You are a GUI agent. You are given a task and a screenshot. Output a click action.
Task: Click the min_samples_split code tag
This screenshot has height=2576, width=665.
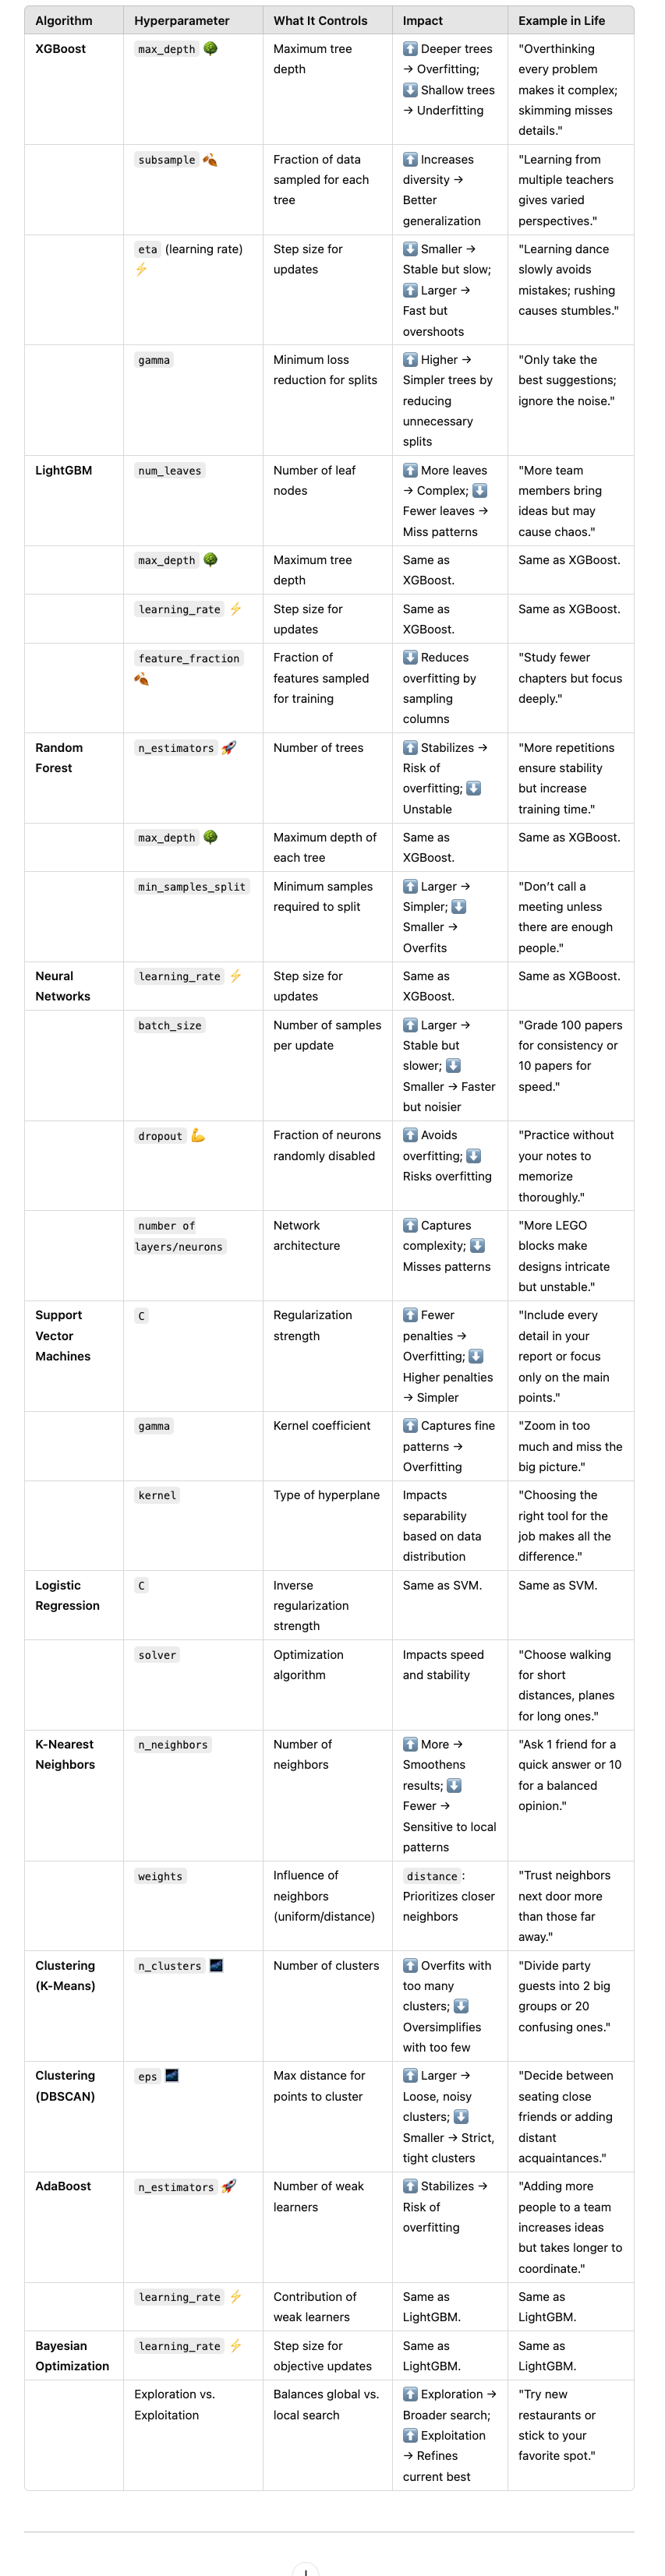[192, 886]
